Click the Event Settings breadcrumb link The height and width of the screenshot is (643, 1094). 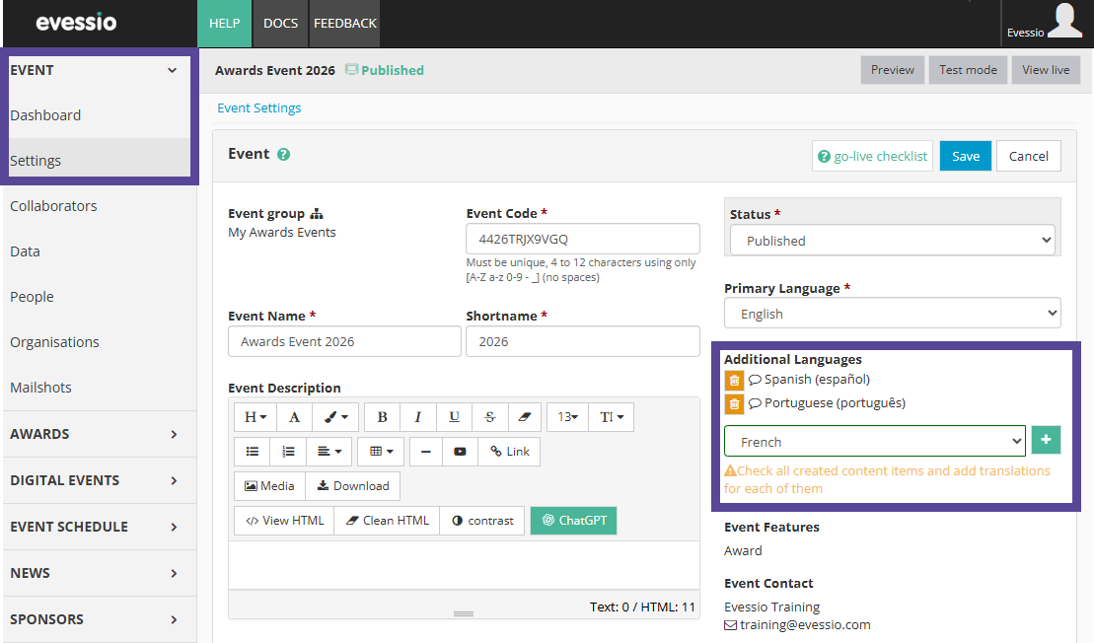tap(258, 108)
